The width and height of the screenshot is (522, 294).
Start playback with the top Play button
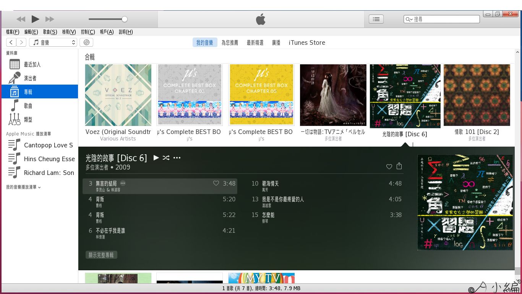(35, 19)
